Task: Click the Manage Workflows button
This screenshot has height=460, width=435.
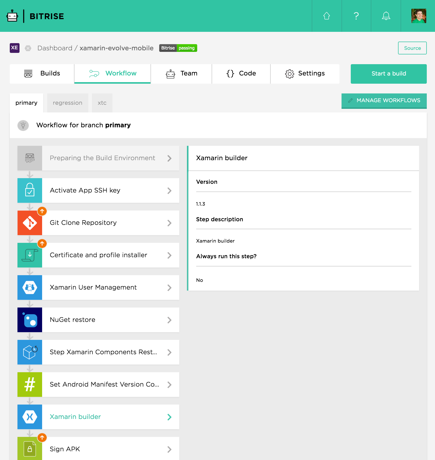Action: click(384, 101)
